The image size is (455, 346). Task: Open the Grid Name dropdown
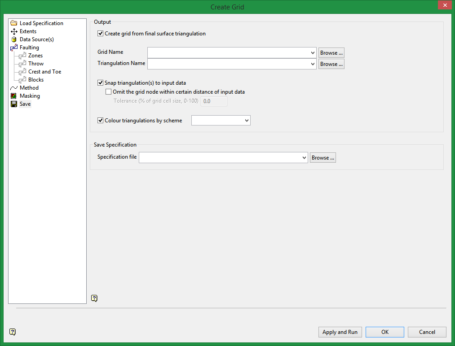pyautogui.click(x=313, y=53)
